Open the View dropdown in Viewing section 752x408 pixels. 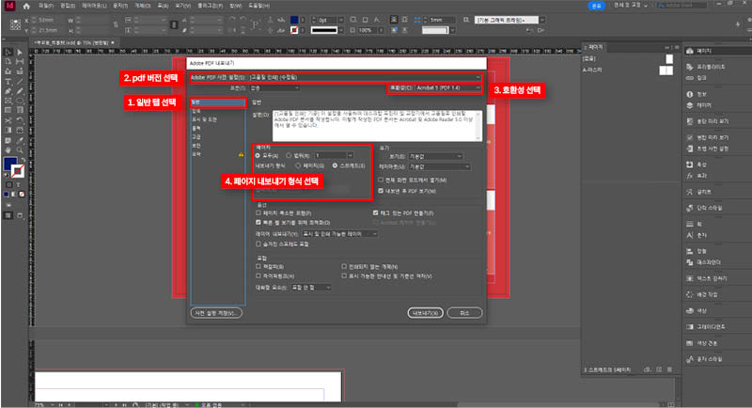point(435,156)
